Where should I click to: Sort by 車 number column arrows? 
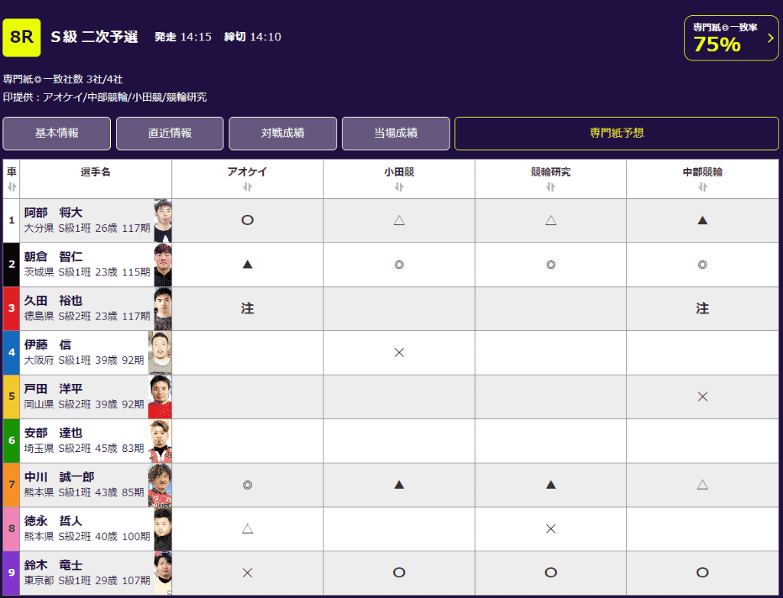click(11, 187)
